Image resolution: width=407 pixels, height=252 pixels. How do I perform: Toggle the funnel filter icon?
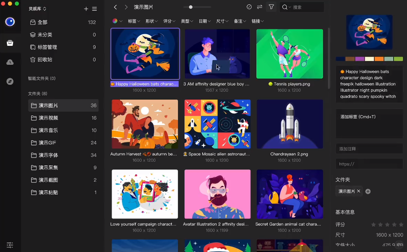pyautogui.click(x=271, y=7)
